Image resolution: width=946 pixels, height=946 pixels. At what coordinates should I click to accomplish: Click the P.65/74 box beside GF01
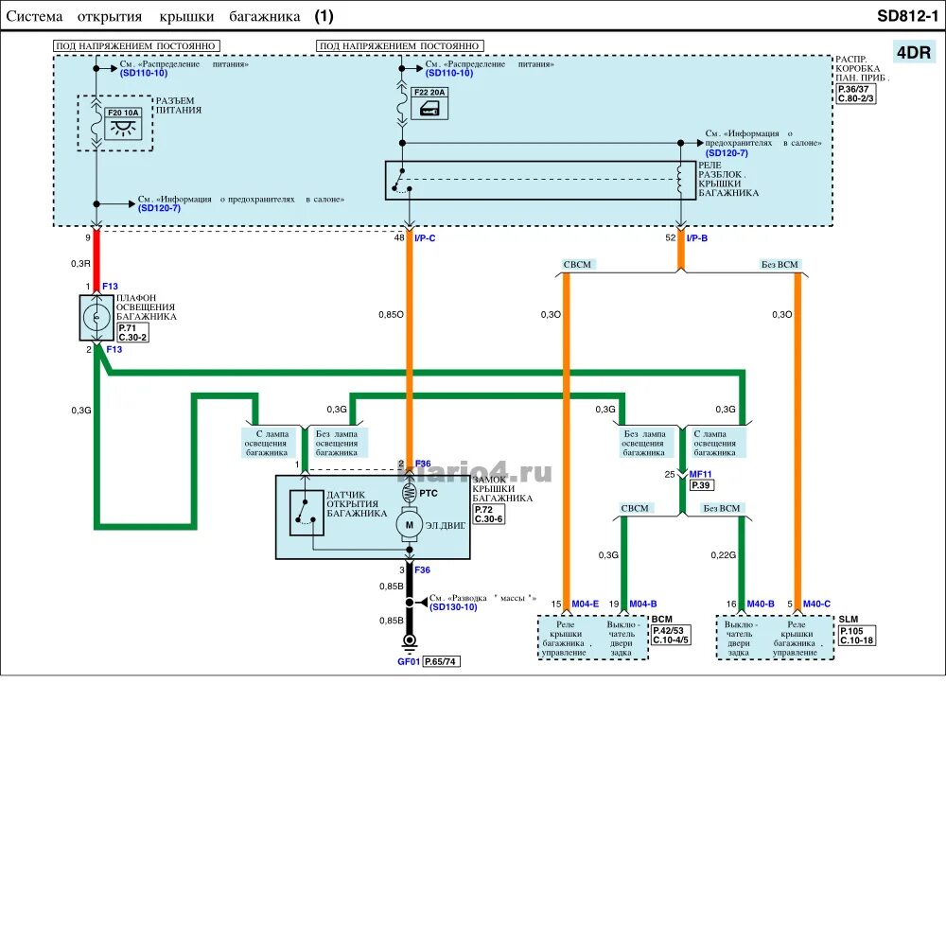(x=441, y=662)
